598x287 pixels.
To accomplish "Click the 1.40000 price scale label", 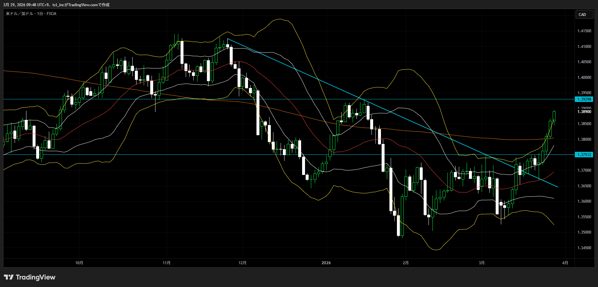I will click(584, 78).
